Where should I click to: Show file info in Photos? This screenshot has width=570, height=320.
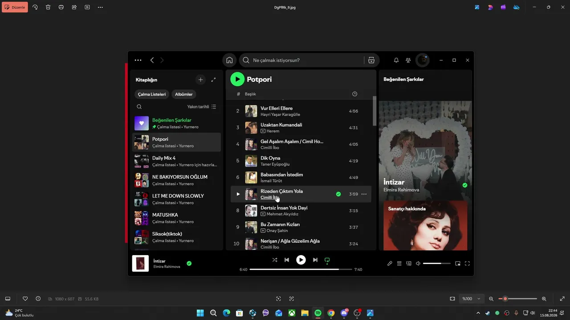coord(38,299)
